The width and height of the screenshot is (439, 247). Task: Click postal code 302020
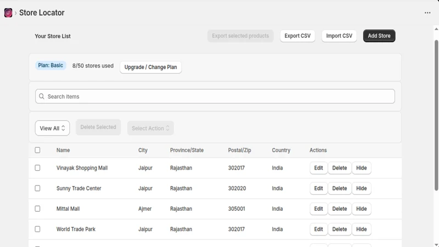237,188
